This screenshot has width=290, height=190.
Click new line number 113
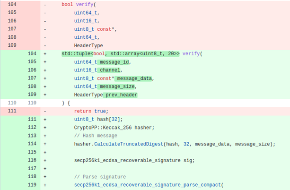tap(32, 136)
